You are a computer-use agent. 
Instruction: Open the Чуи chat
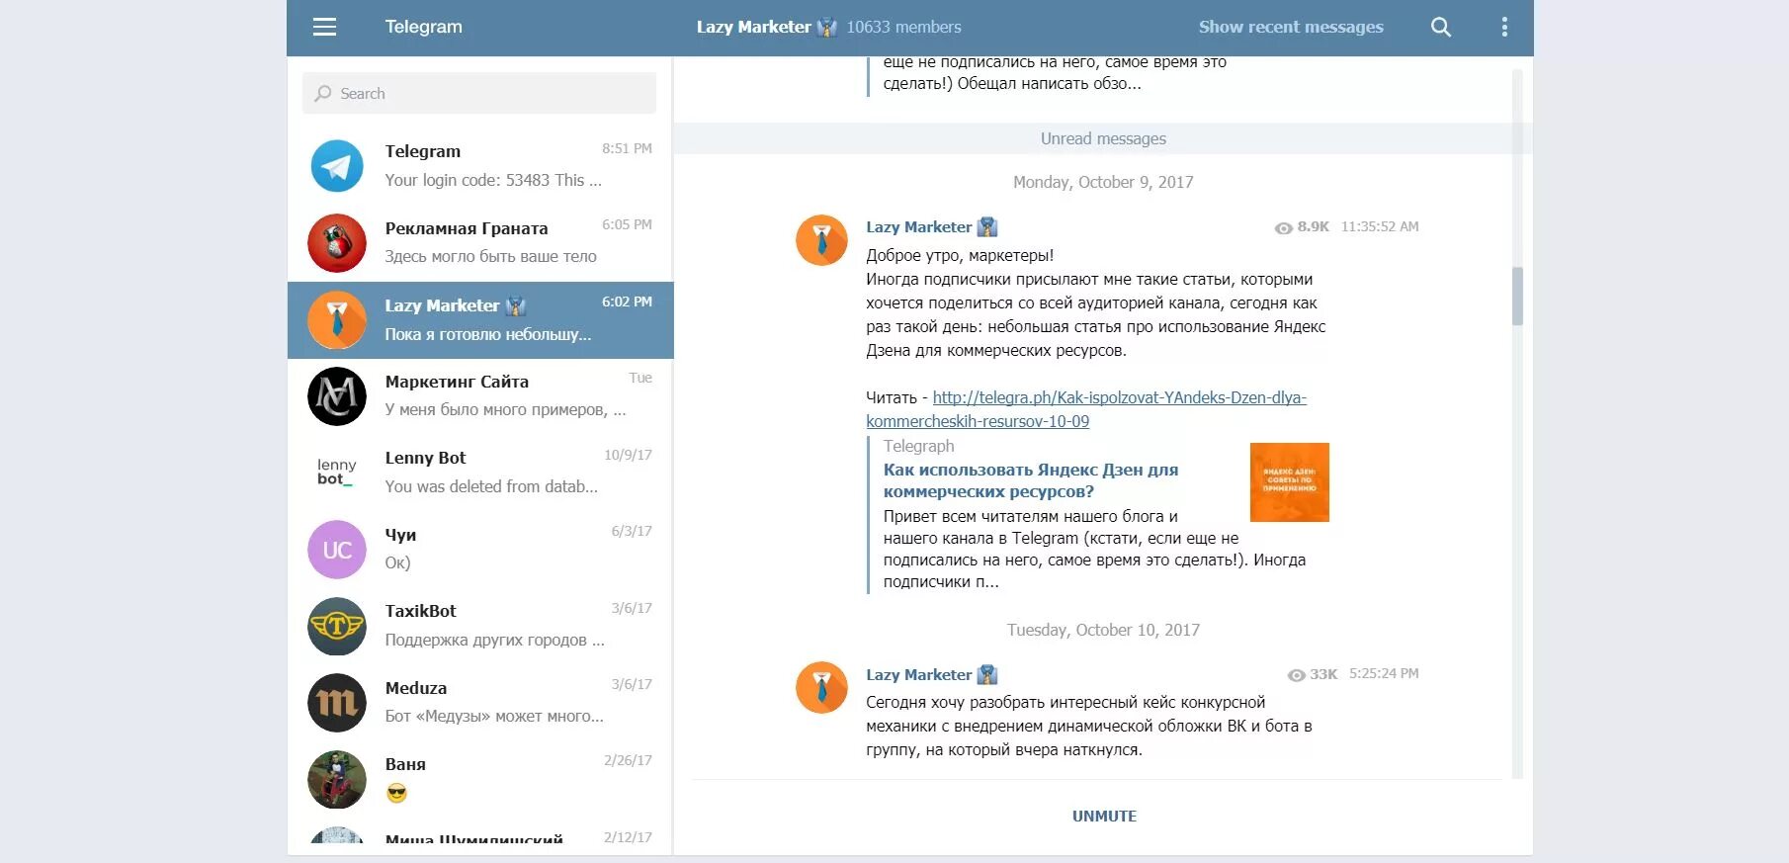[480, 549]
